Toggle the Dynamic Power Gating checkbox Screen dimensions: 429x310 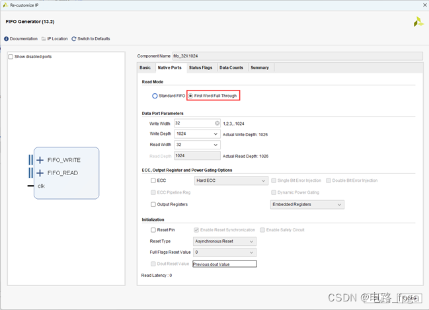(274, 192)
